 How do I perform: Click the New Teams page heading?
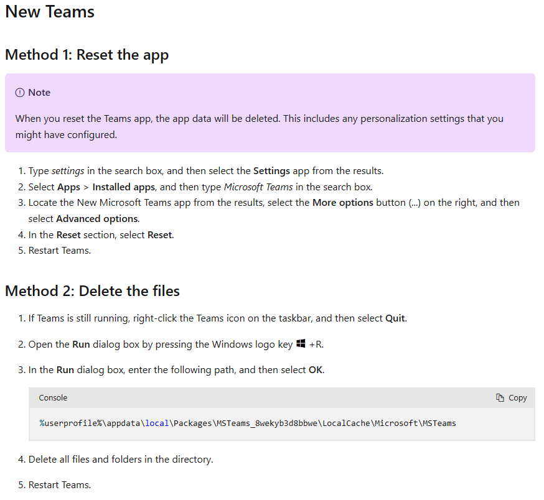[x=49, y=12]
